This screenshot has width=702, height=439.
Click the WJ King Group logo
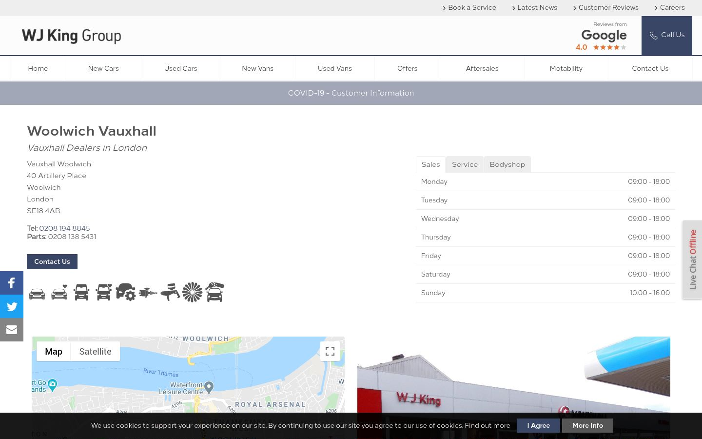[x=72, y=36]
